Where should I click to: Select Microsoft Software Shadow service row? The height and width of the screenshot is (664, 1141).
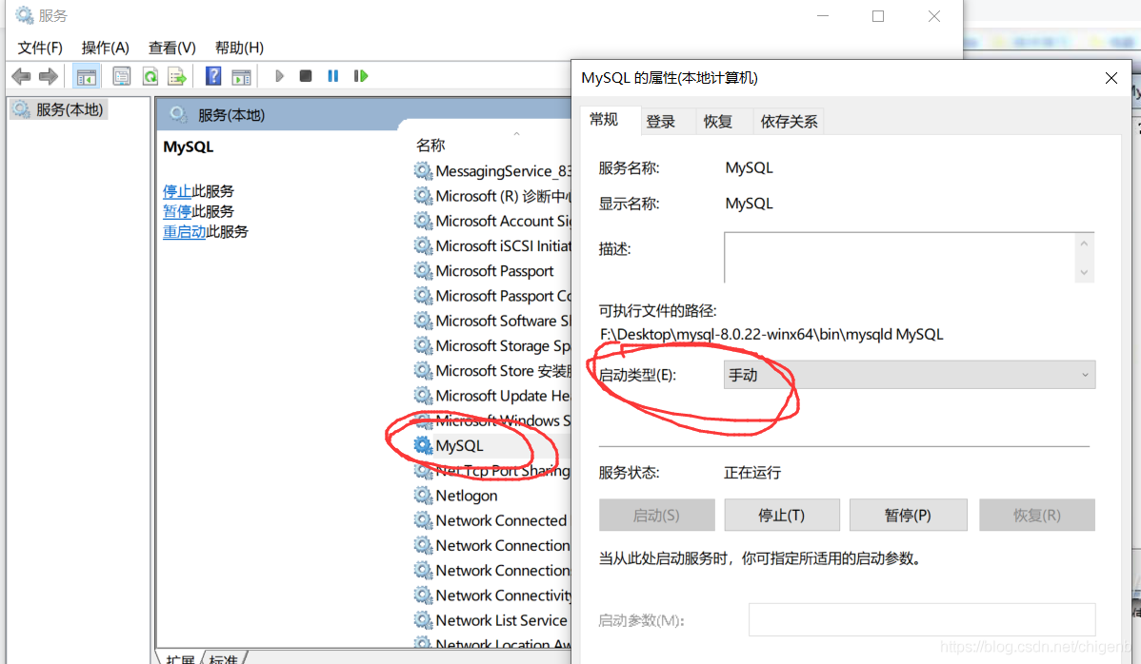[x=491, y=322]
